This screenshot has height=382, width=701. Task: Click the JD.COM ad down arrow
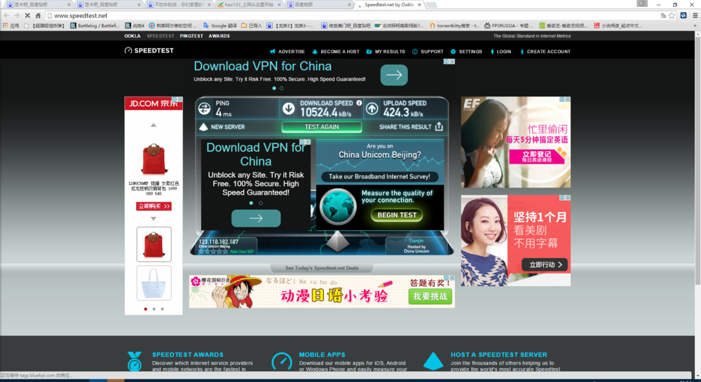click(x=154, y=219)
